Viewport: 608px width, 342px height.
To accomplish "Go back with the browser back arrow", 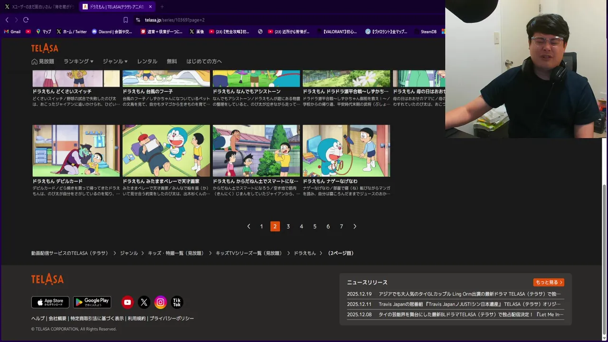I will (x=7, y=20).
